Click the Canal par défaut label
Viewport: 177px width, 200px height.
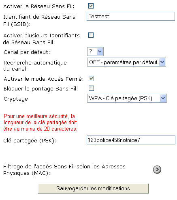click(x=27, y=52)
